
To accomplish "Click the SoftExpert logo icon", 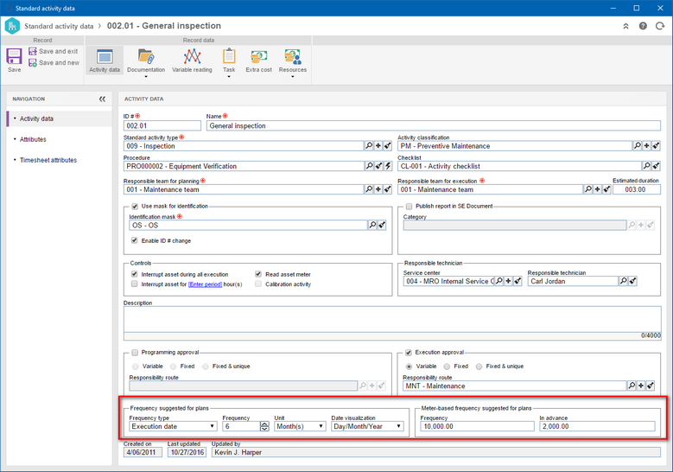I will (x=12, y=26).
